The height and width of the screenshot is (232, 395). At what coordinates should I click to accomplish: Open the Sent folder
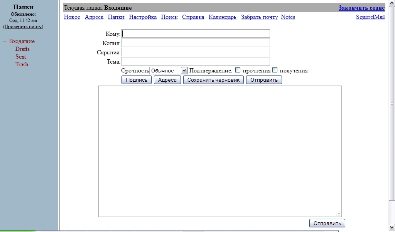tap(21, 57)
